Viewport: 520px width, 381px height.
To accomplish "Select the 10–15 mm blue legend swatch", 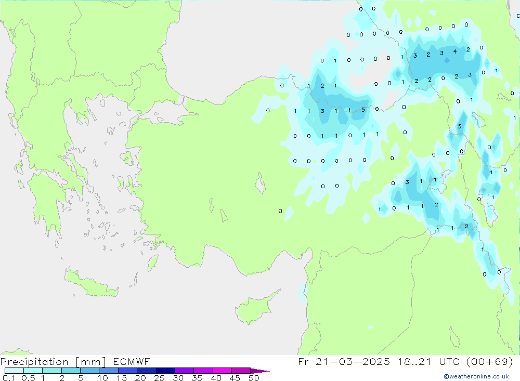I will pos(109,371).
